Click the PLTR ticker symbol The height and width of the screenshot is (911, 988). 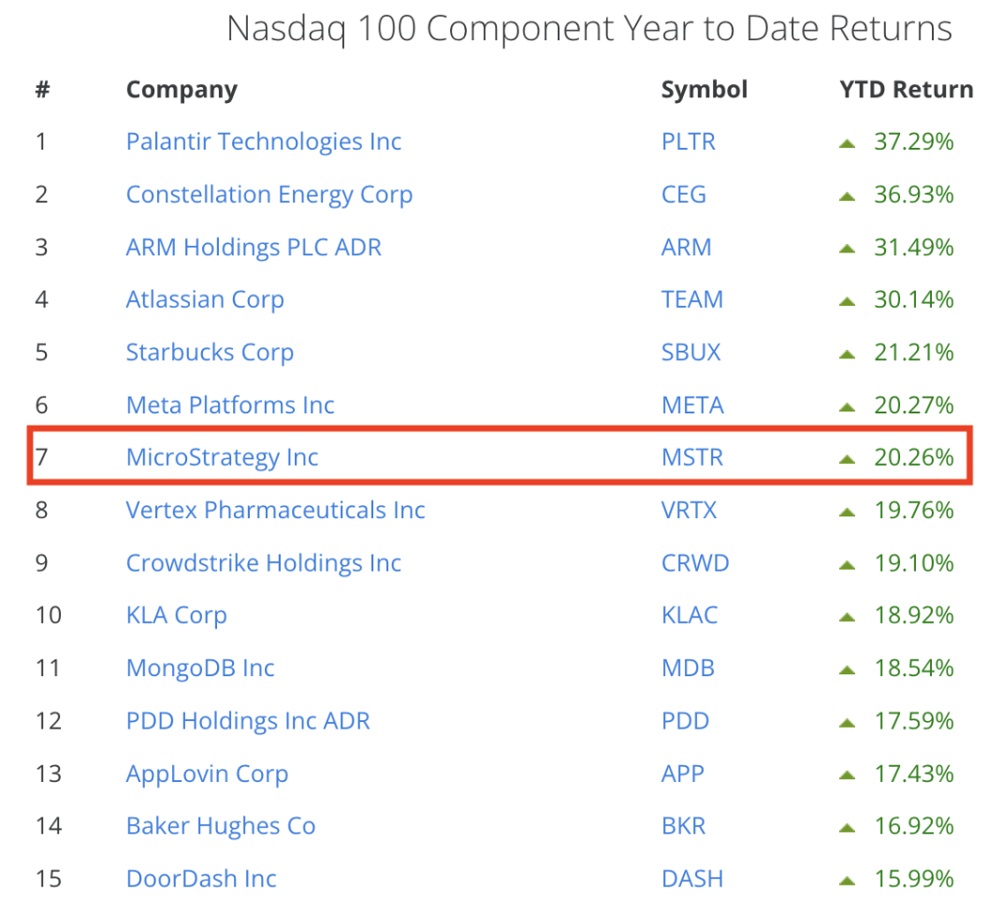tap(688, 142)
